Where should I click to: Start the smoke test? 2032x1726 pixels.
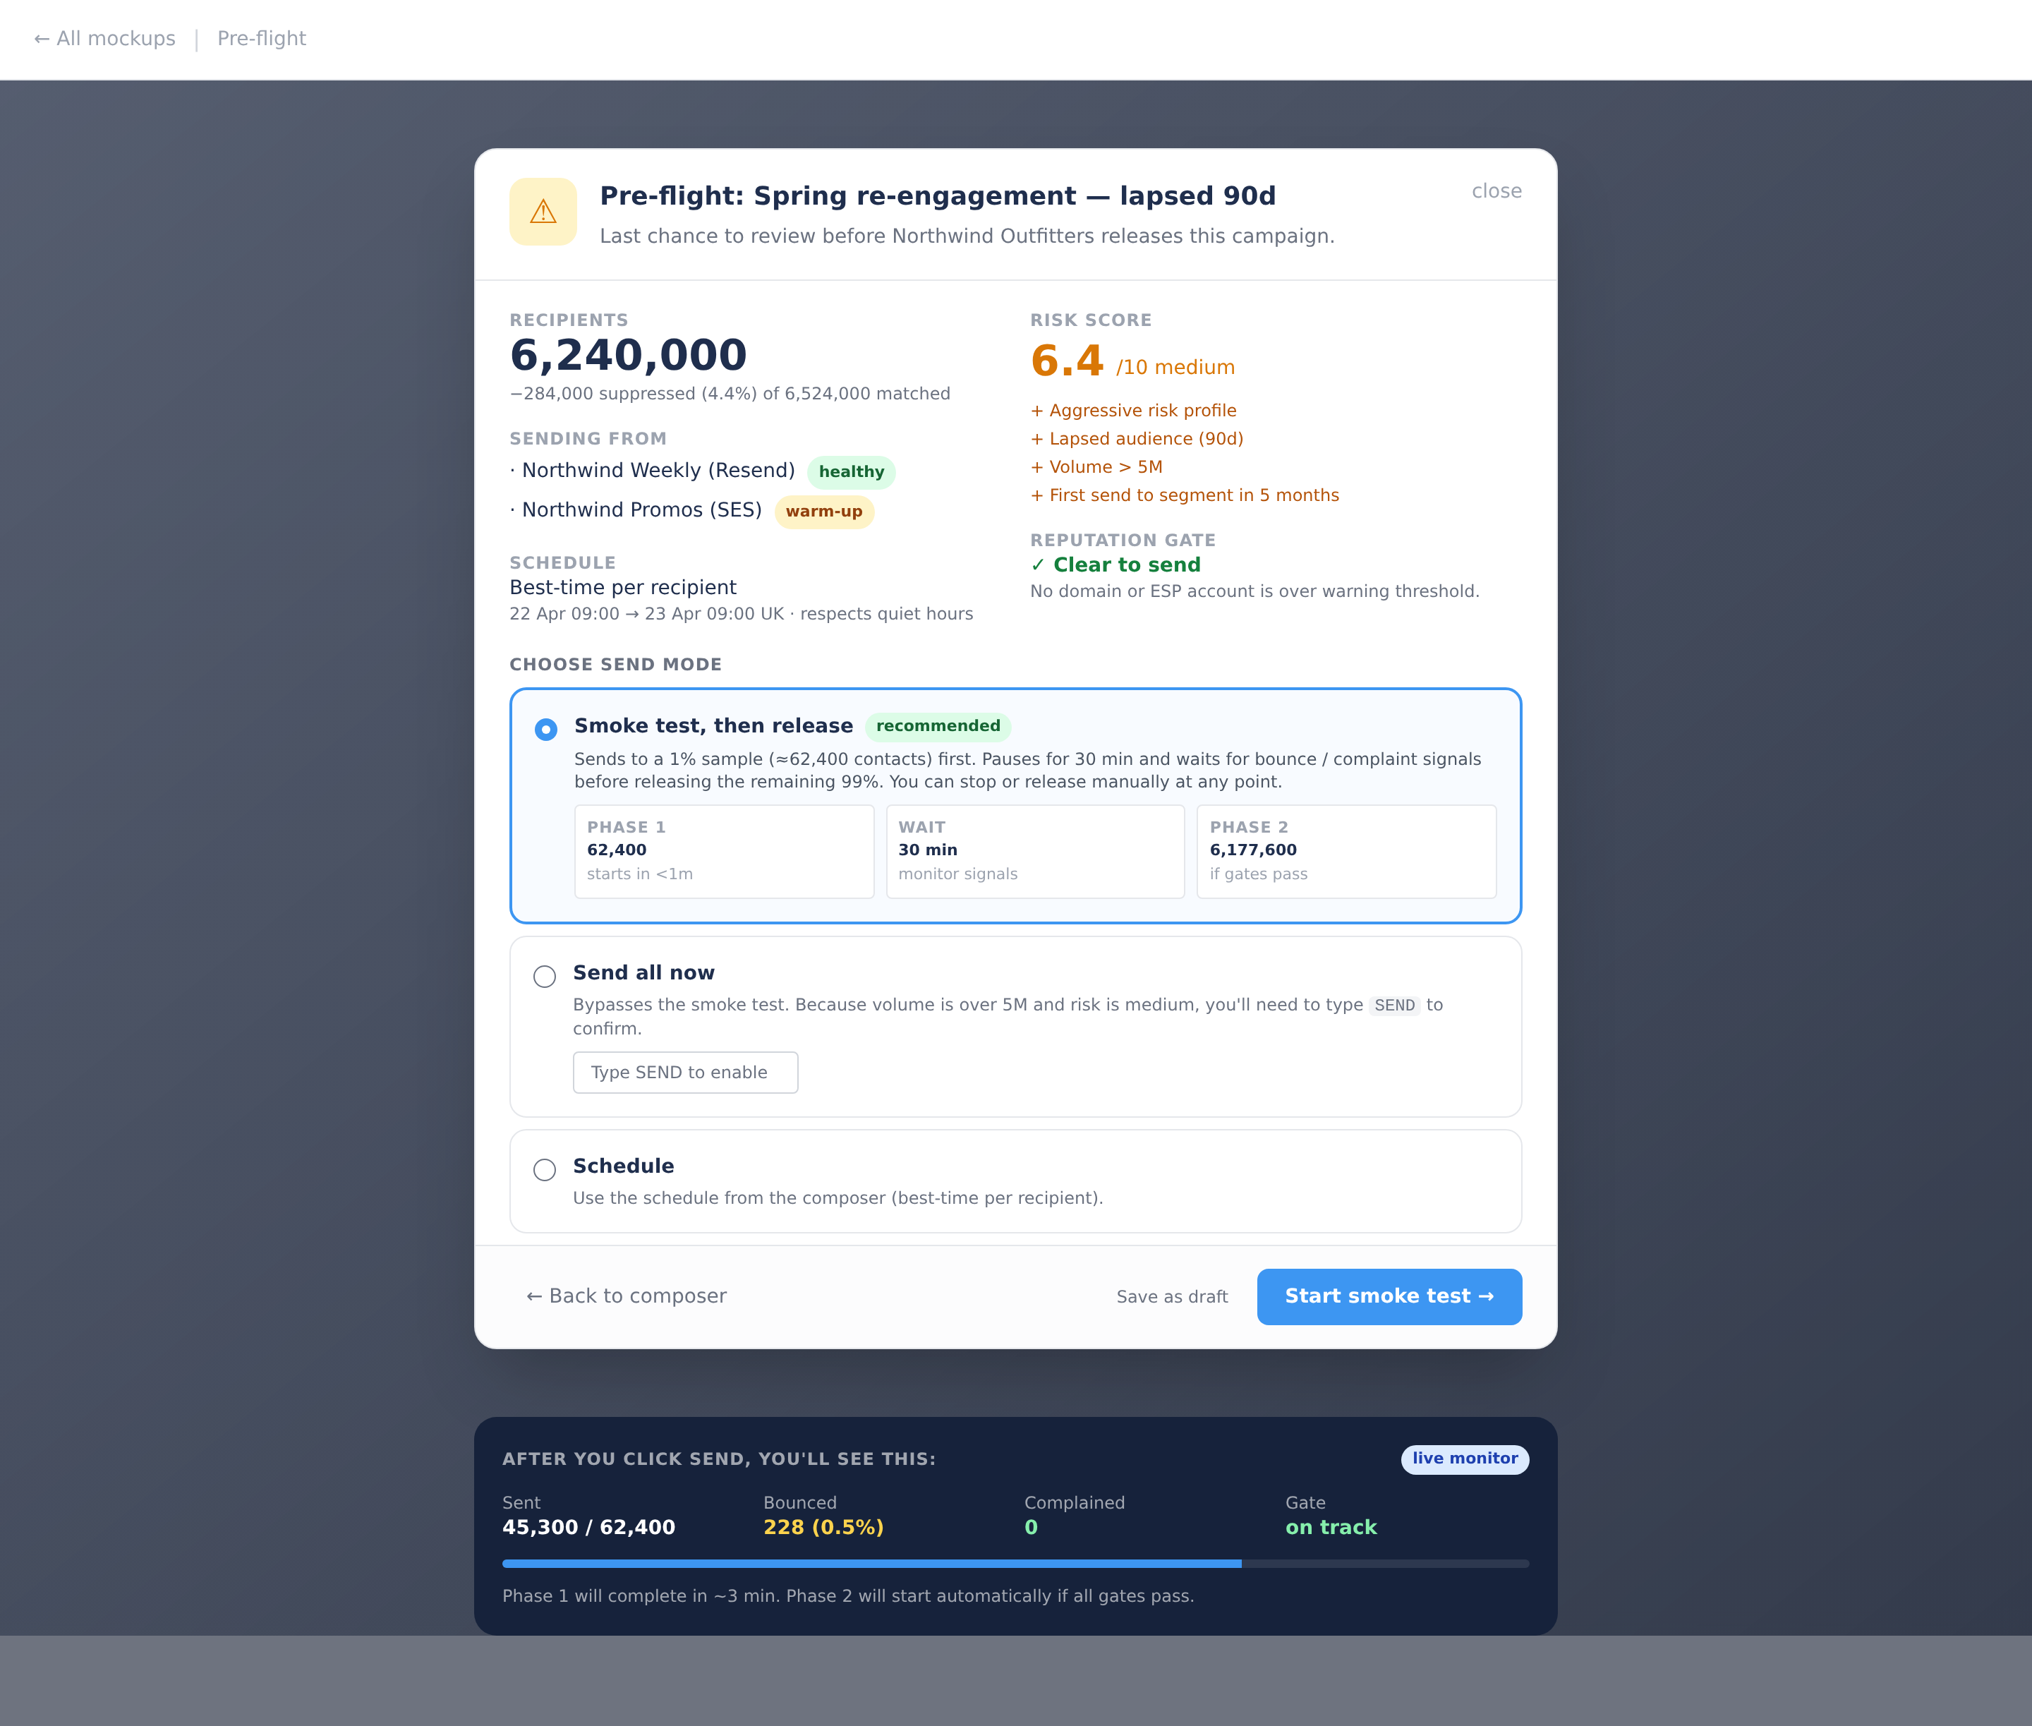pos(1389,1296)
